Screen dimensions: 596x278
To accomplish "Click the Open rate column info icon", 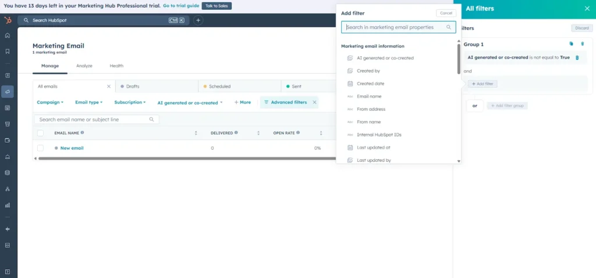I will click(298, 133).
